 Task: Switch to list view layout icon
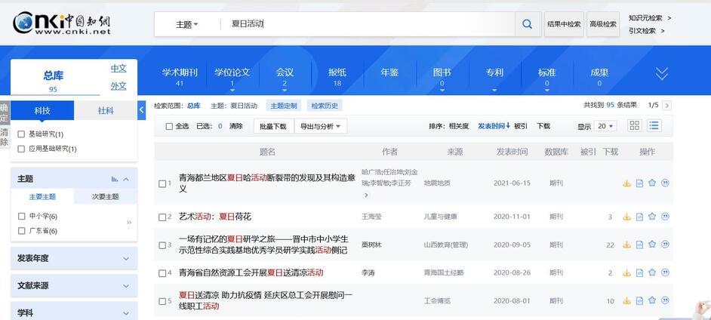coord(654,126)
